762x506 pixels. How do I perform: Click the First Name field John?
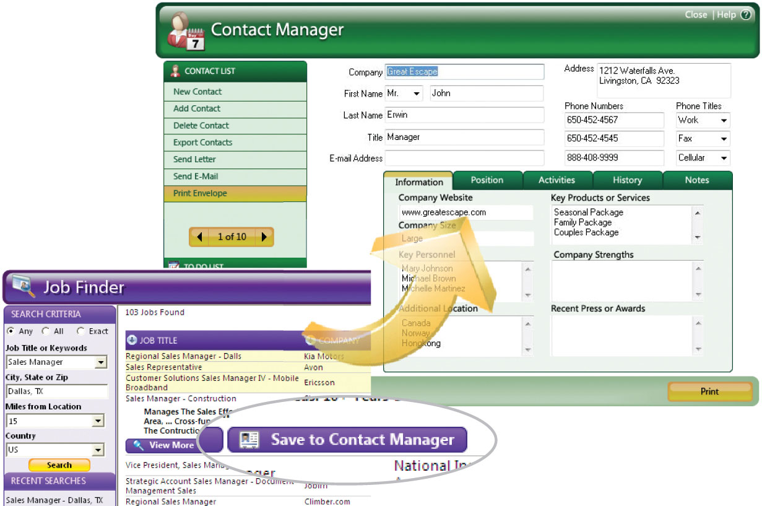click(x=487, y=94)
